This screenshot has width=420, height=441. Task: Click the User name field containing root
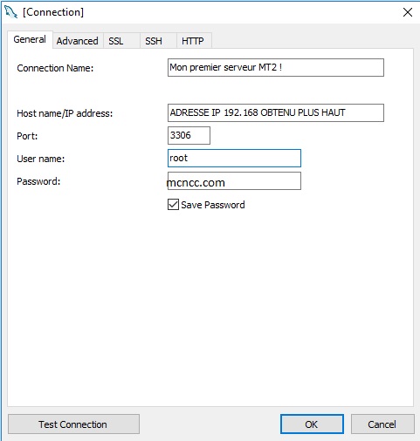234,158
